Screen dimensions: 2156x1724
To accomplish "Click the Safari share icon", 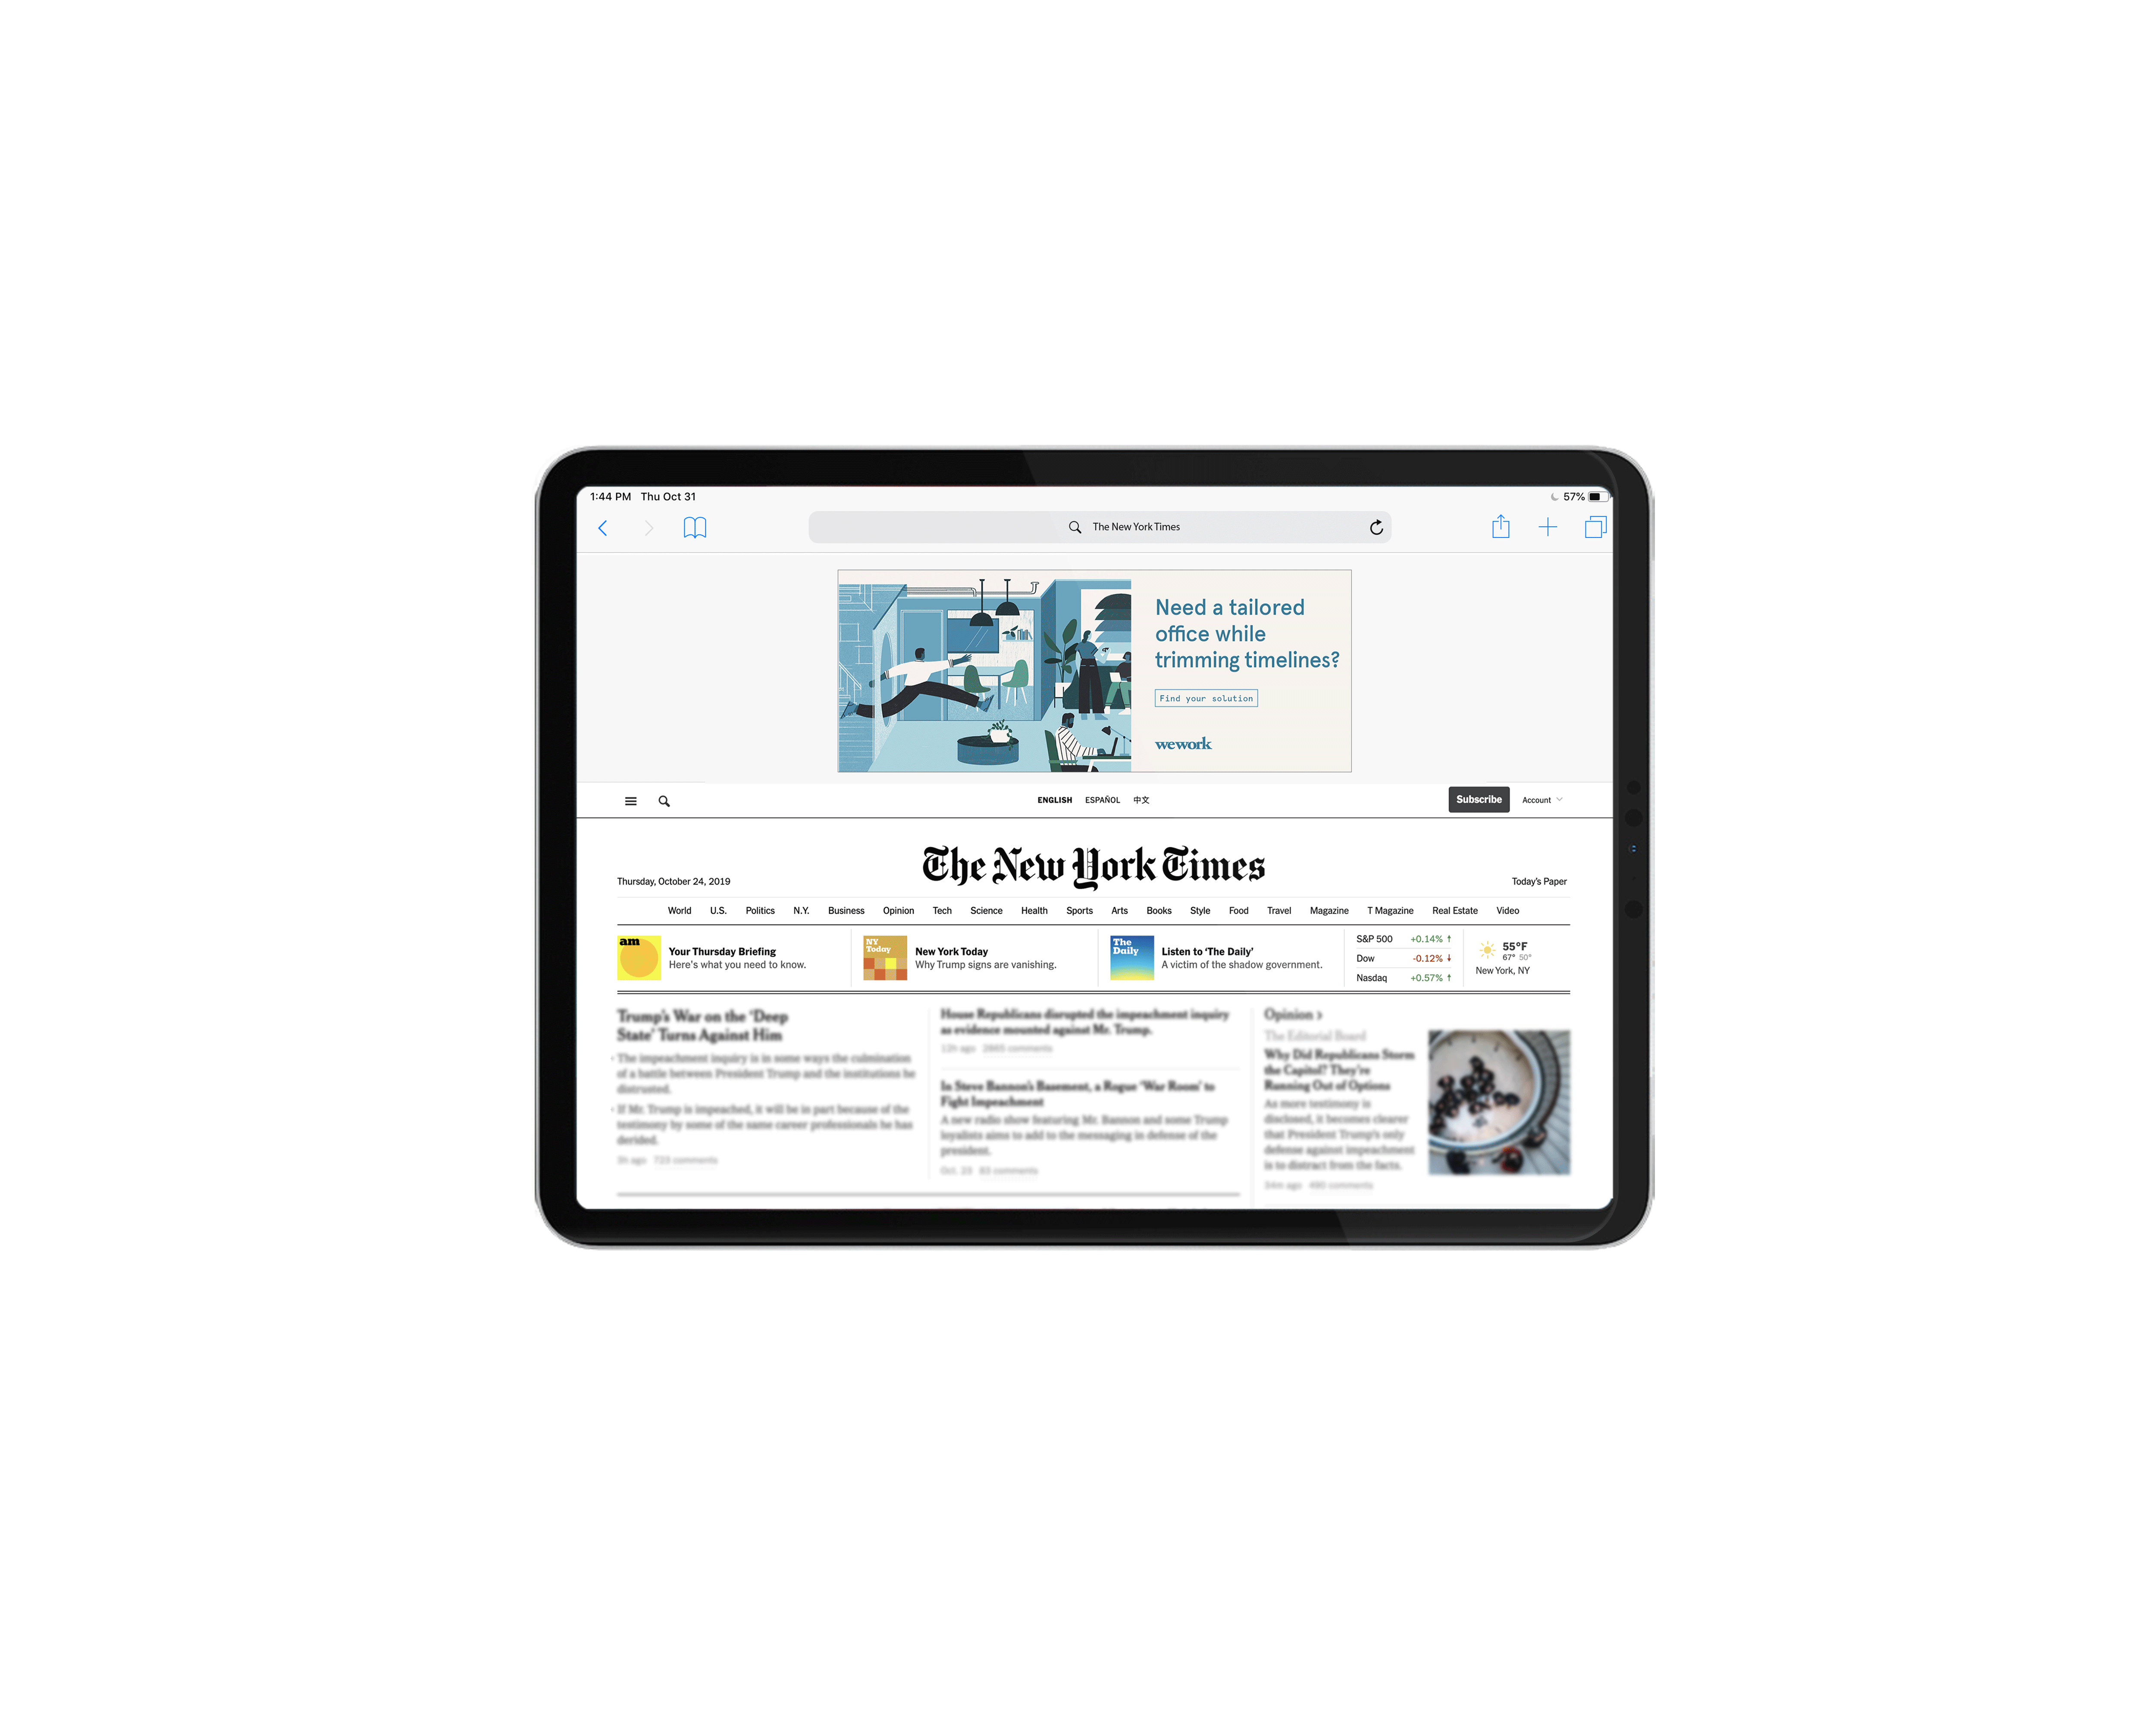I will point(1498,528).
